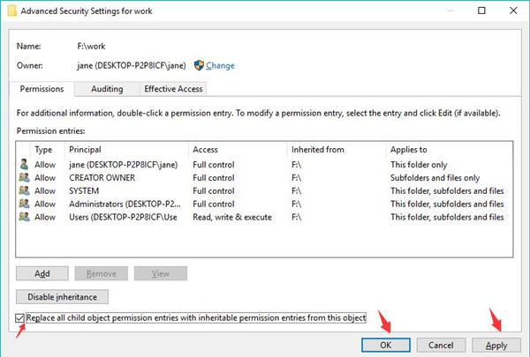Viewport: 530px width, 357px height.
Task: Select Administrators (DESKTOP-P2... principal row
Action: click(x=264, y=205)
